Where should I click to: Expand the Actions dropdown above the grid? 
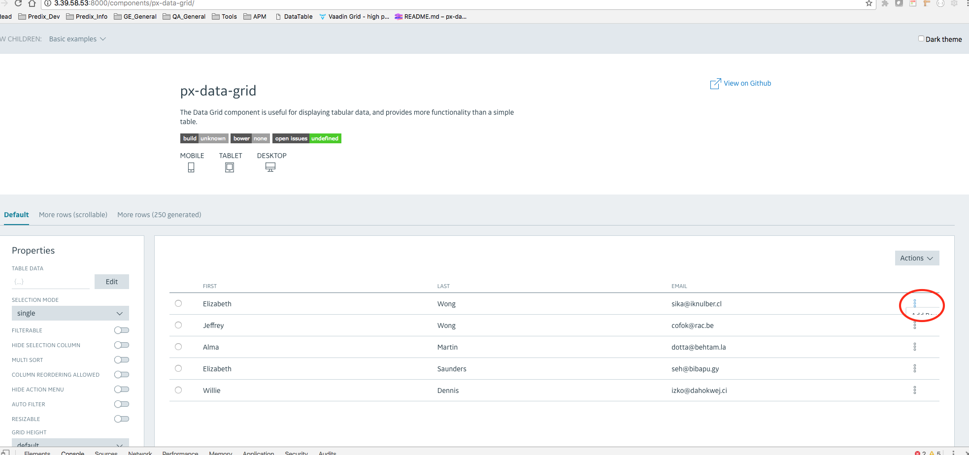pos(917,258)
